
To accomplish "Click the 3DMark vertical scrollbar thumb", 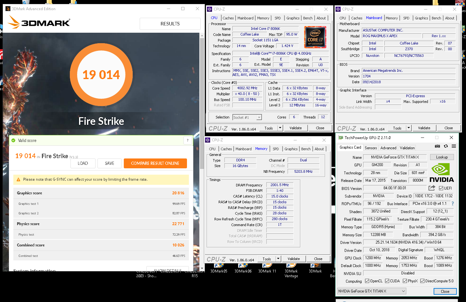I will [x=202, y=103].
